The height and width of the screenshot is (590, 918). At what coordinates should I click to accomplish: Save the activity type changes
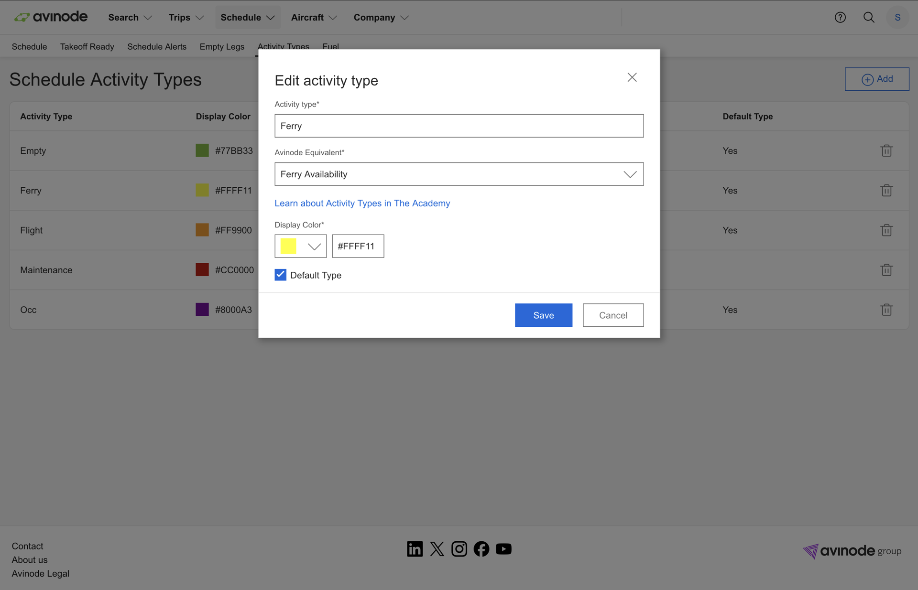pos(543,315)
